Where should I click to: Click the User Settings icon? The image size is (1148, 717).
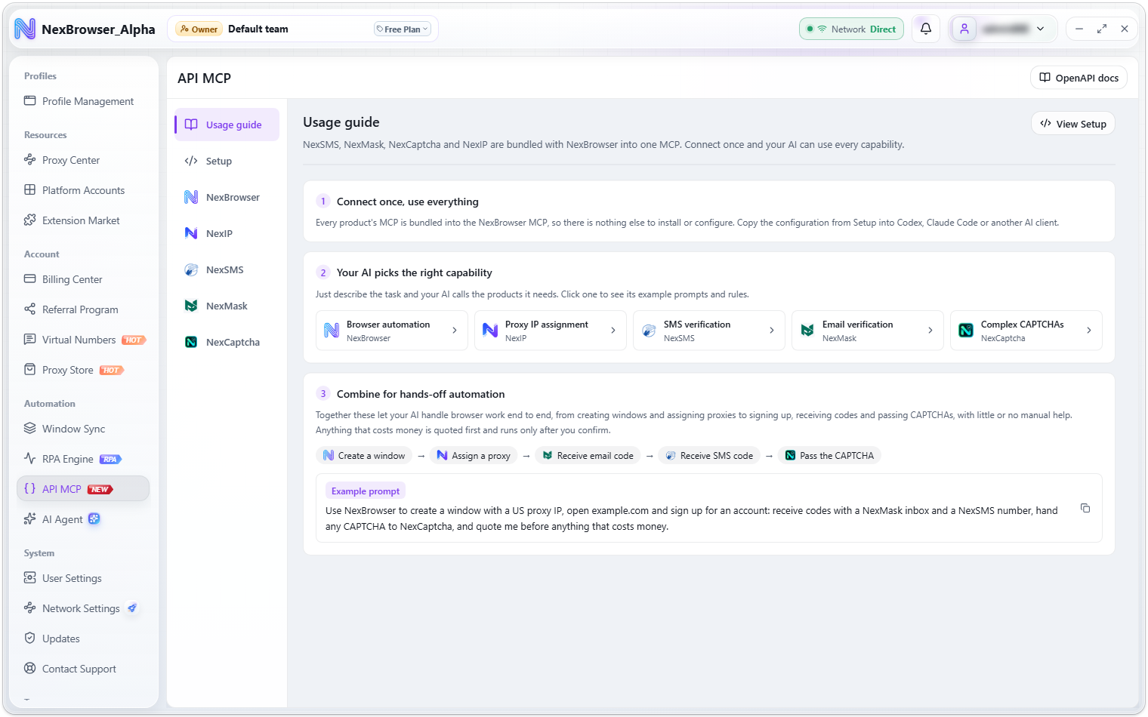[x=30, y=578]
